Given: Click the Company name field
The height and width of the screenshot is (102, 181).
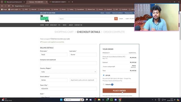Looking at the screenshot, I should 68,63.
